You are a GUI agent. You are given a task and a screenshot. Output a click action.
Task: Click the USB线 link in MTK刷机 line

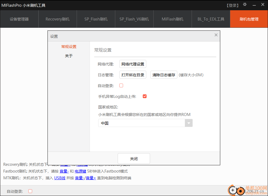point(60,178)
